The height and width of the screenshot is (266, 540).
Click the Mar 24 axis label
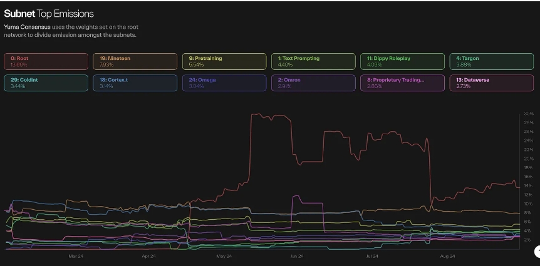pos(76,256)
